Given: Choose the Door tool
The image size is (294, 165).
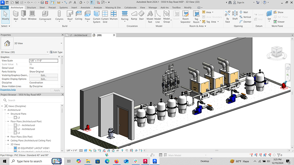Looking at the screenshot, I should click(24, 15).
